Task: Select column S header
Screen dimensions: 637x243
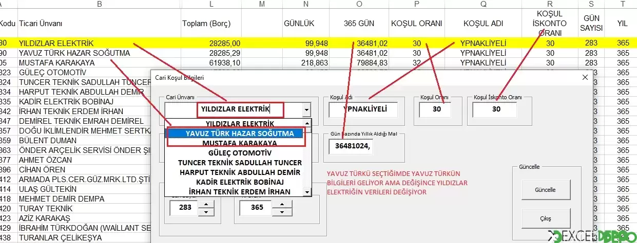Action: tap(591, 4)
